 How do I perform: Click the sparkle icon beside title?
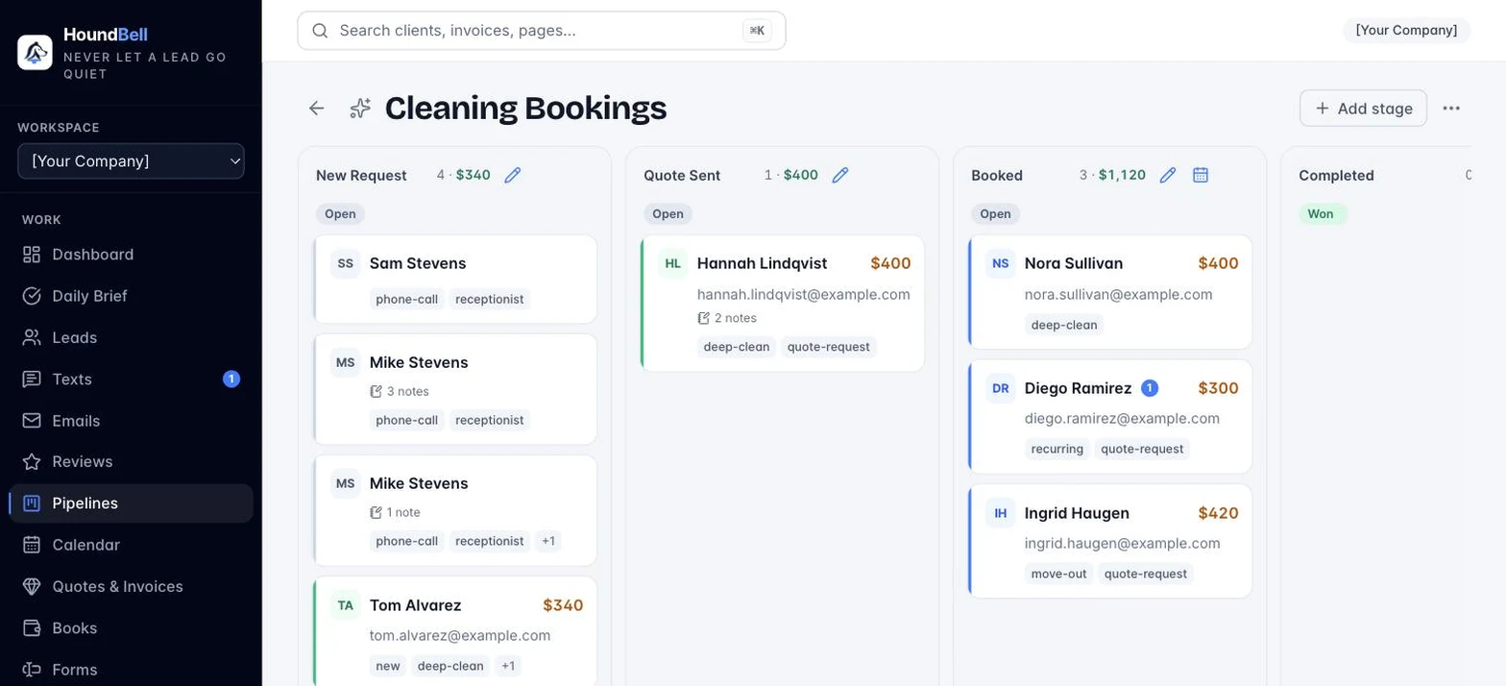[x=360, y=109]
